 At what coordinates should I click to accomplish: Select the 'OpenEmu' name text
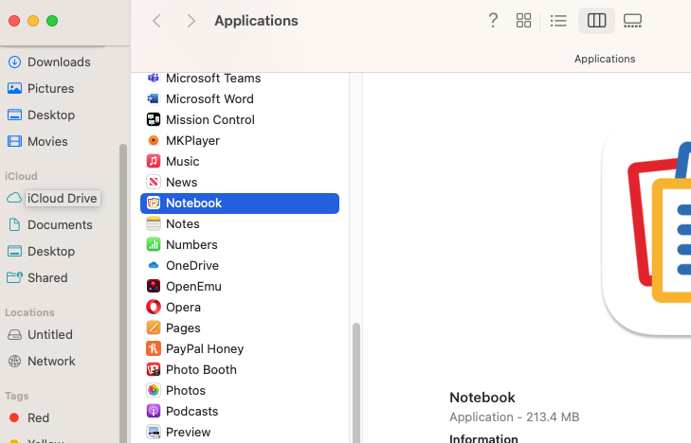(193, 287)
